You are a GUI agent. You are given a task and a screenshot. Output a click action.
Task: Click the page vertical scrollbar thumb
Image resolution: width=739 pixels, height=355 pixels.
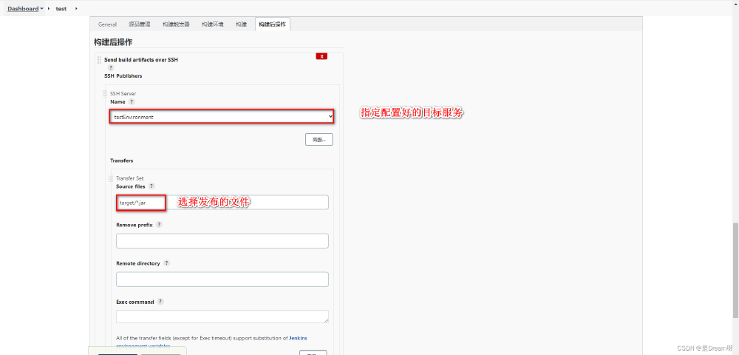pyautogui.click(x=735, y=270)
